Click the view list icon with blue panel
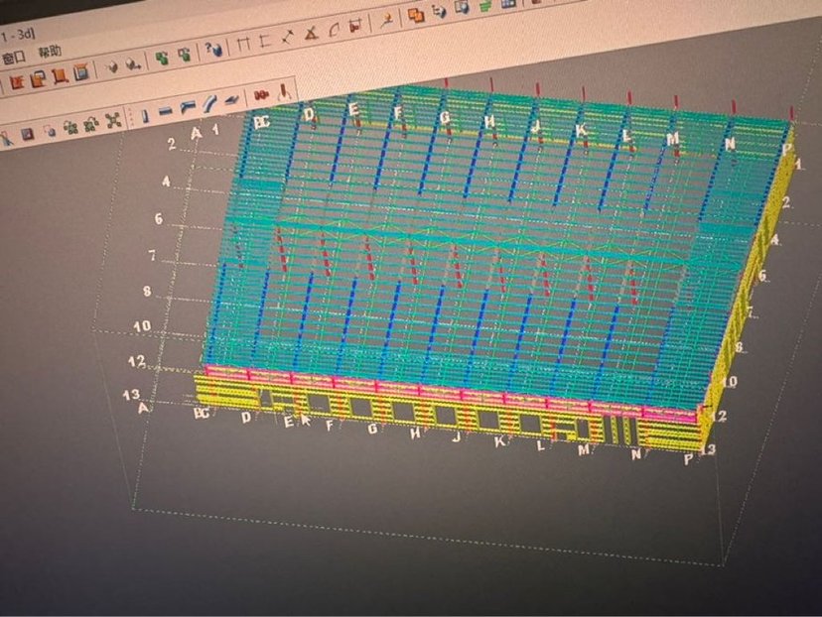Screen dimensions: 822x617 81,71
